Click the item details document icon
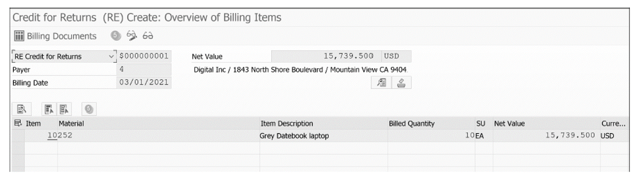 tap(21, 109)
